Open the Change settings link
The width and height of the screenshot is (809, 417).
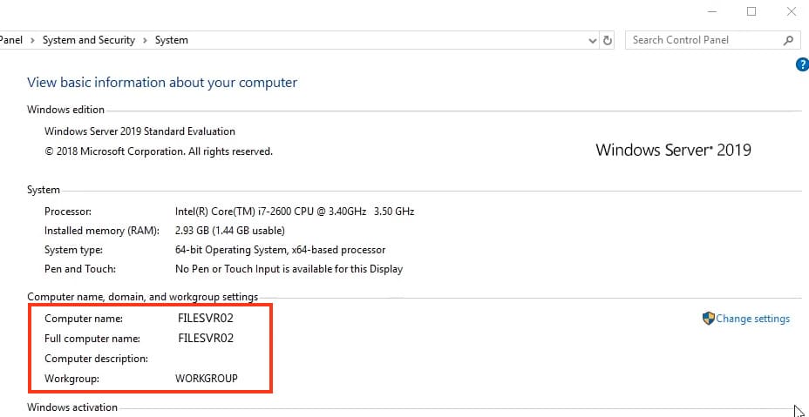(752, 319)
